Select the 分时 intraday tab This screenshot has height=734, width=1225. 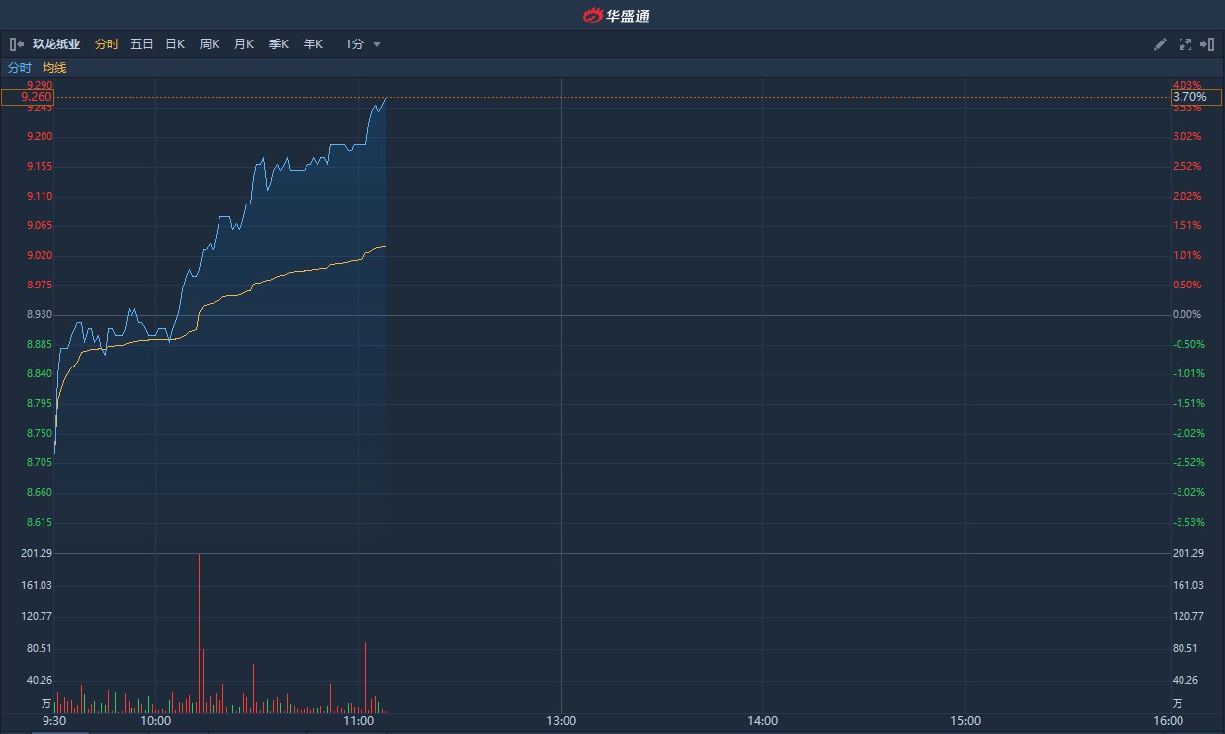107,44
